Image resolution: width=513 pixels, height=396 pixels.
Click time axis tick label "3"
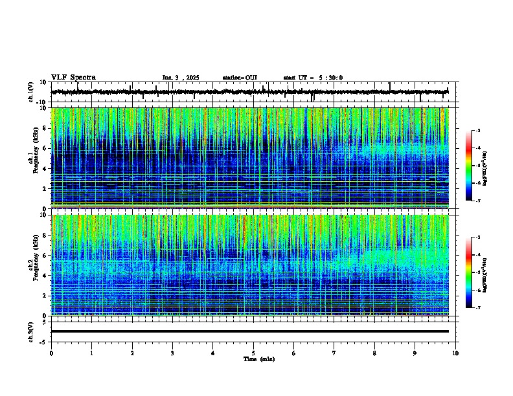click(x=172, y=353)
